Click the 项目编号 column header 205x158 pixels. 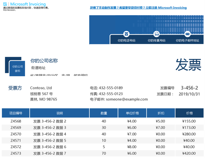[16, 113]
